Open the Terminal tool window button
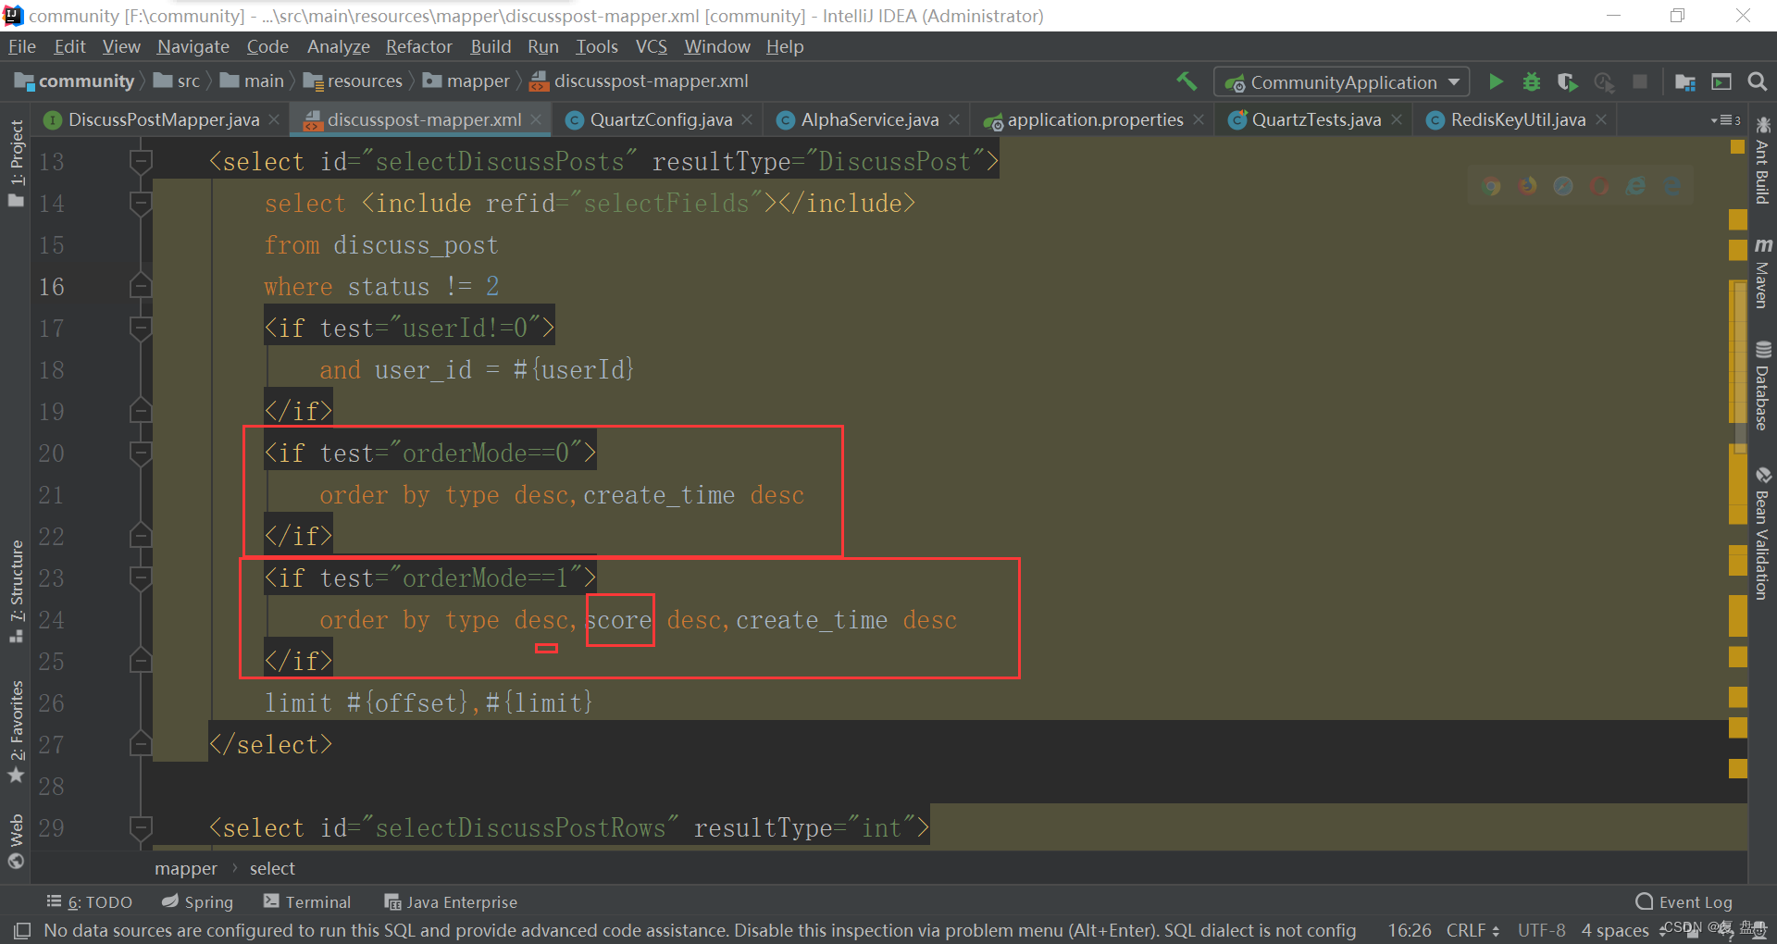The height and width of the screenshot is (944, 1777). click(307, 902)
